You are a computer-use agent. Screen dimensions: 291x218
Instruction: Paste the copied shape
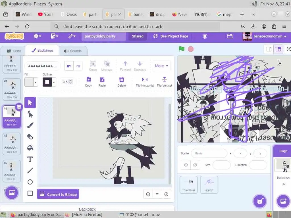tap(102, 82)
